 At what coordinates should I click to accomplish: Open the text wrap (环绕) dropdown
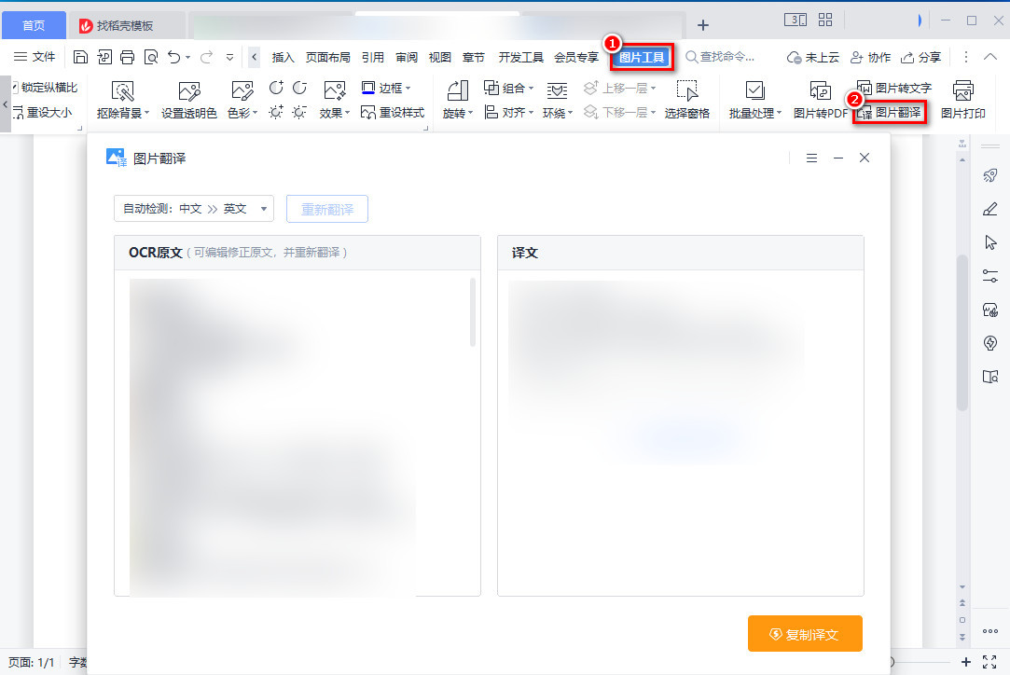[557, 113]
